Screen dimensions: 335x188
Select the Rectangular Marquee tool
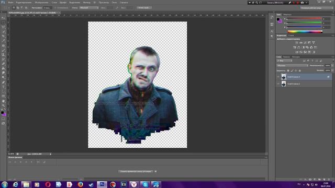click(3, 22)
